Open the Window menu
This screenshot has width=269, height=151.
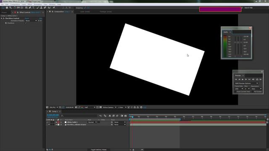[x=52, y=5]
